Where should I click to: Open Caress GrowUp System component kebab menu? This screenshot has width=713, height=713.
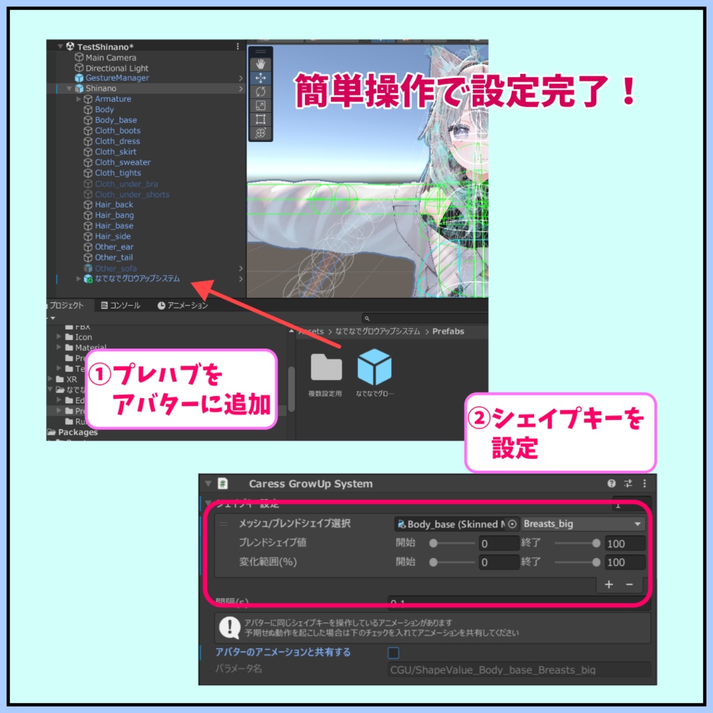pos(644,483)
